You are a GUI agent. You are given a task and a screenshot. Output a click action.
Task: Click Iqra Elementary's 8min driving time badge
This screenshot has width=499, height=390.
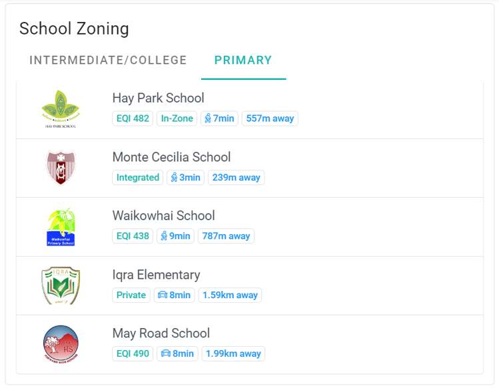click(173, 295)
